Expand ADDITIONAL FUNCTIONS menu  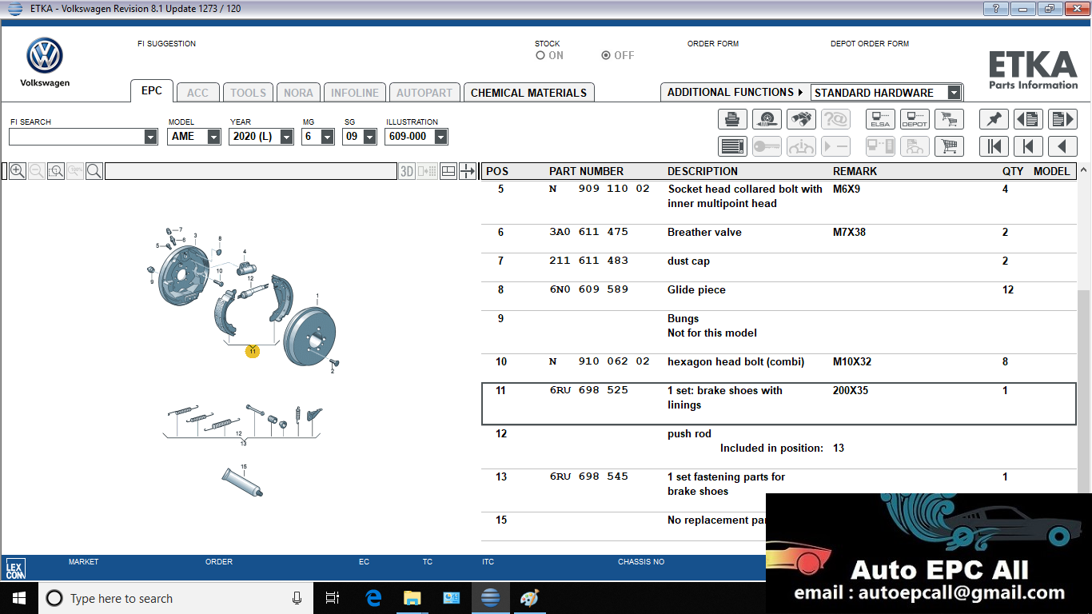tap(735, 92)
